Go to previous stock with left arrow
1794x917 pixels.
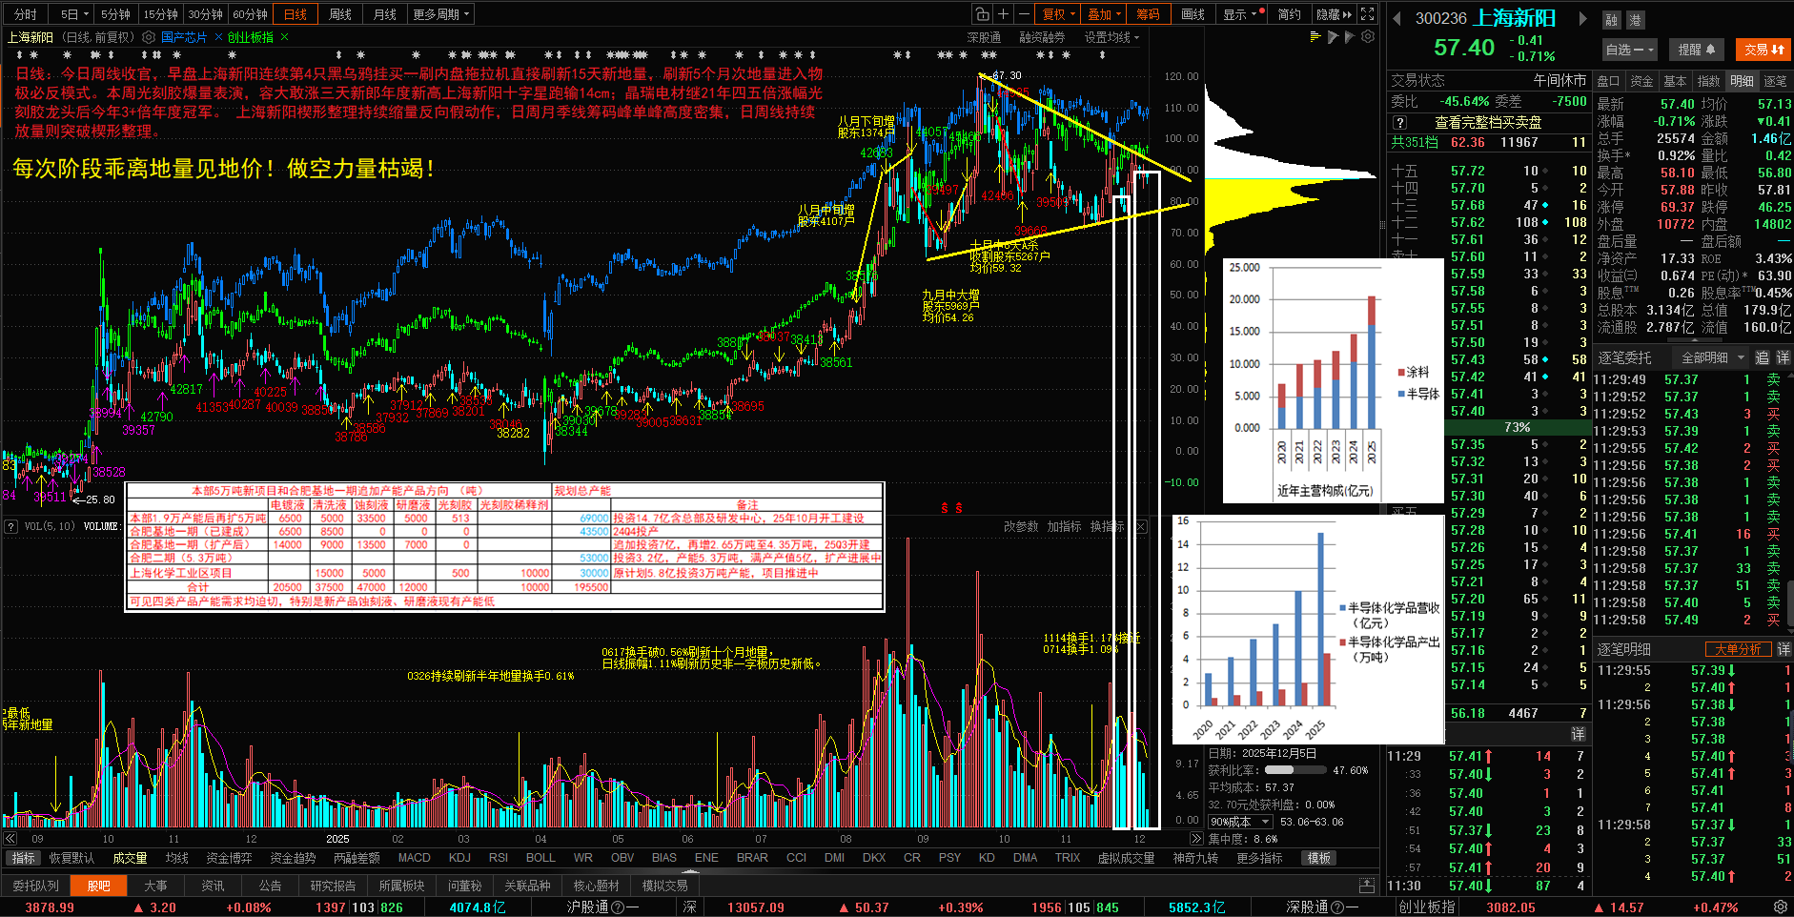click(1396, 18)
